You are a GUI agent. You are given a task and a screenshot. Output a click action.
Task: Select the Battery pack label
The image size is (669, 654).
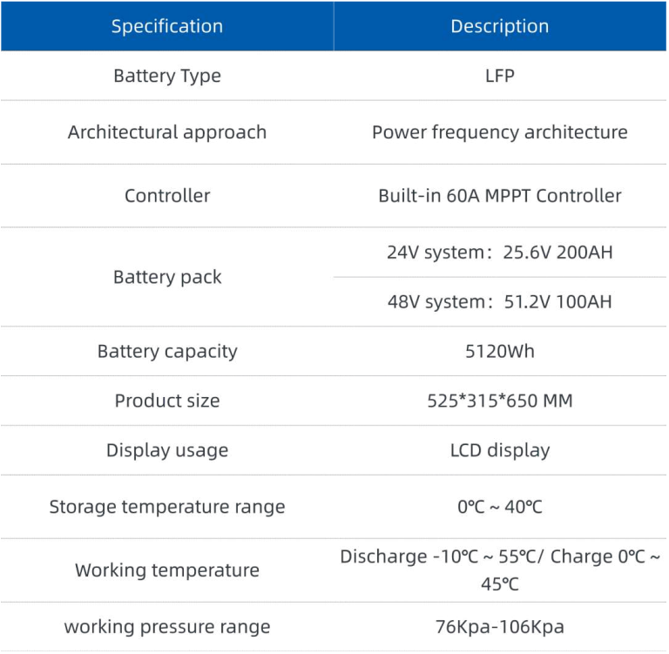[x=167, y=277]
